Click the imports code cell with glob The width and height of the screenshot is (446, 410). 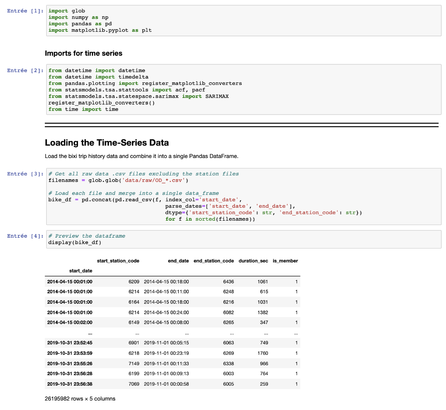coord(244,20)
